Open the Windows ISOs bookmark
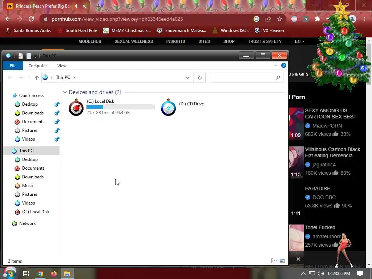 pos(230,31)
